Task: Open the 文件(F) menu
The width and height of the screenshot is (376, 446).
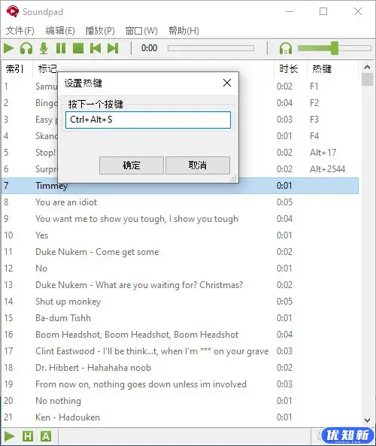Action: [20, 30]
